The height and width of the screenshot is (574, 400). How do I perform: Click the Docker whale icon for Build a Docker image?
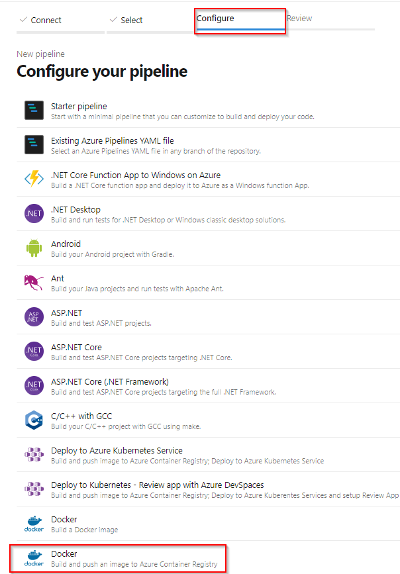(34, 524)
